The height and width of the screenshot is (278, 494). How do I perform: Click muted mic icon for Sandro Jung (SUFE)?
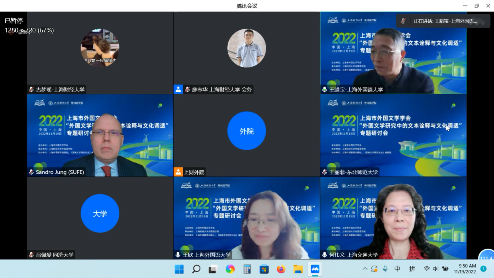(x=31, y=172)
